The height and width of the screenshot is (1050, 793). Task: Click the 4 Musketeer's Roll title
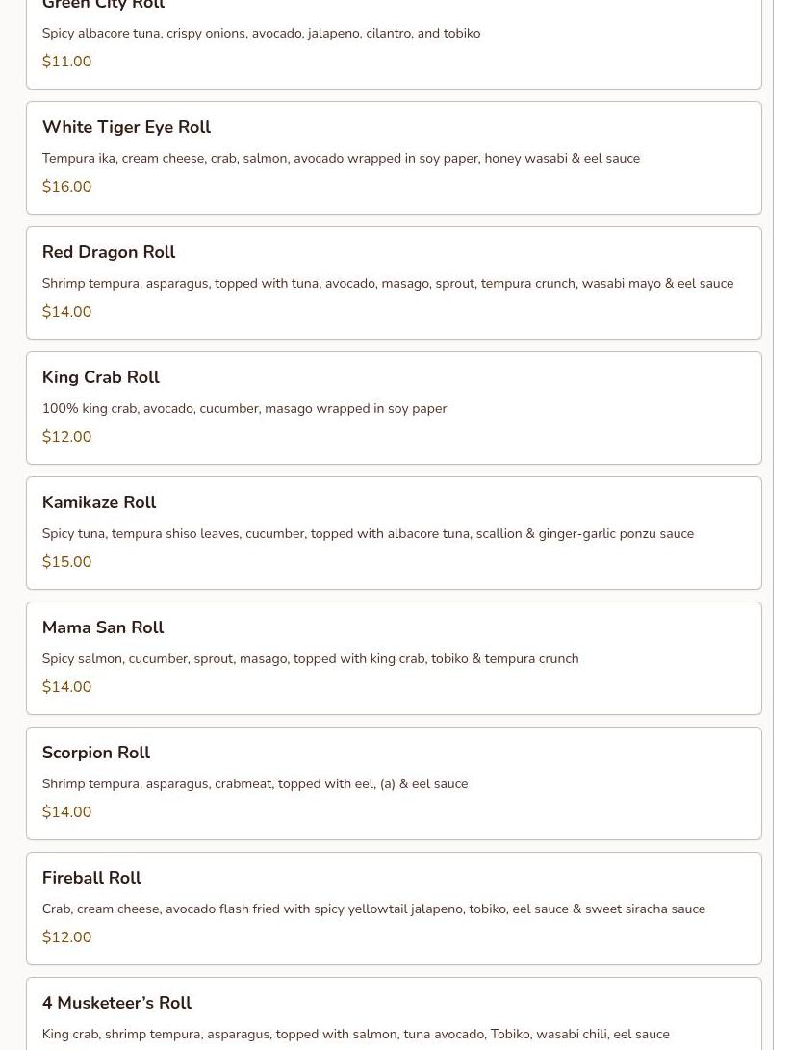coord(117,1003)
